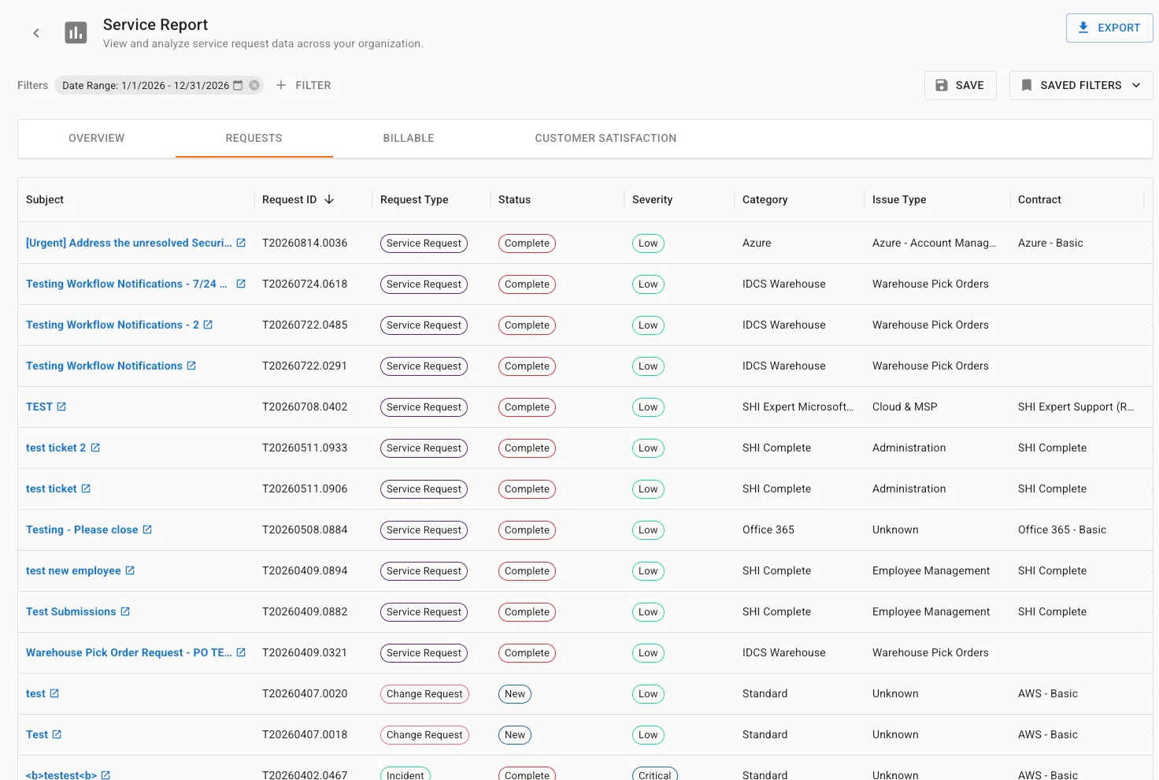Click Change Request chip in T20260407.0020 row
Image resolution: width=1159 pixels, height=780 pixels.
point(424,694)
